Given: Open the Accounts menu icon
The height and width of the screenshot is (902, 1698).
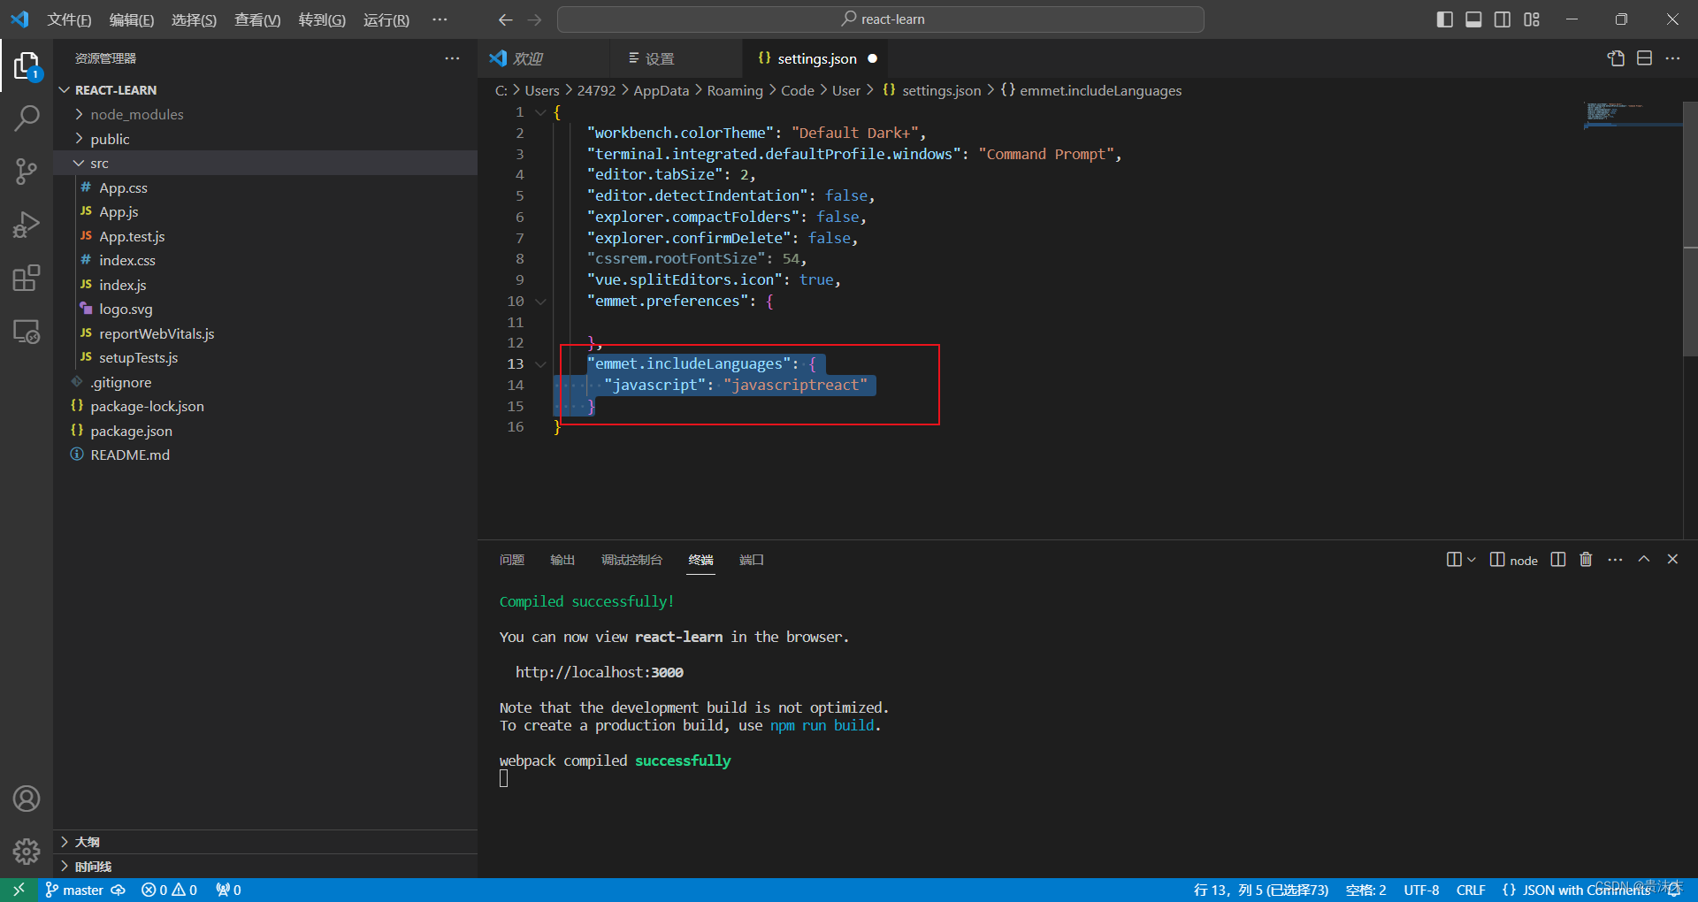Looking at the screenshot, I should (x=27, y=799).
